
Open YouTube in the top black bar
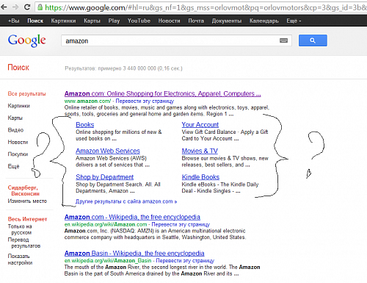click(x=139, y=21)
